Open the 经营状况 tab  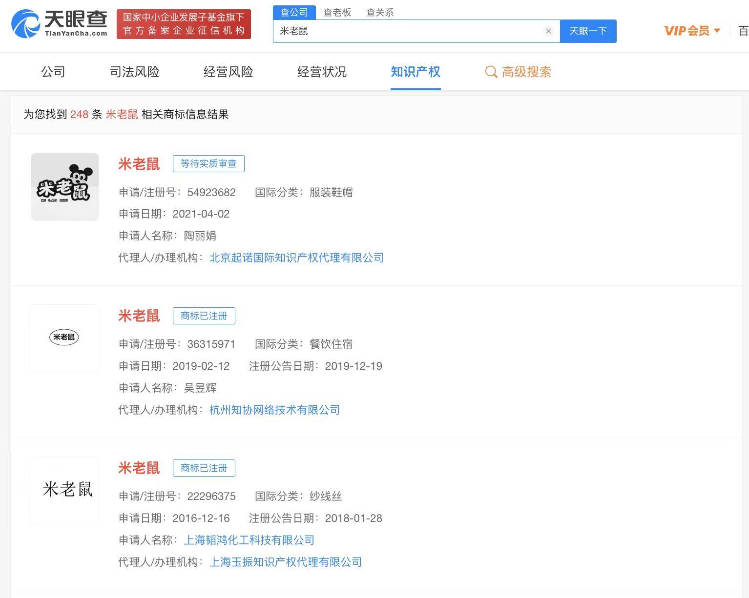(x=322, y=72)
